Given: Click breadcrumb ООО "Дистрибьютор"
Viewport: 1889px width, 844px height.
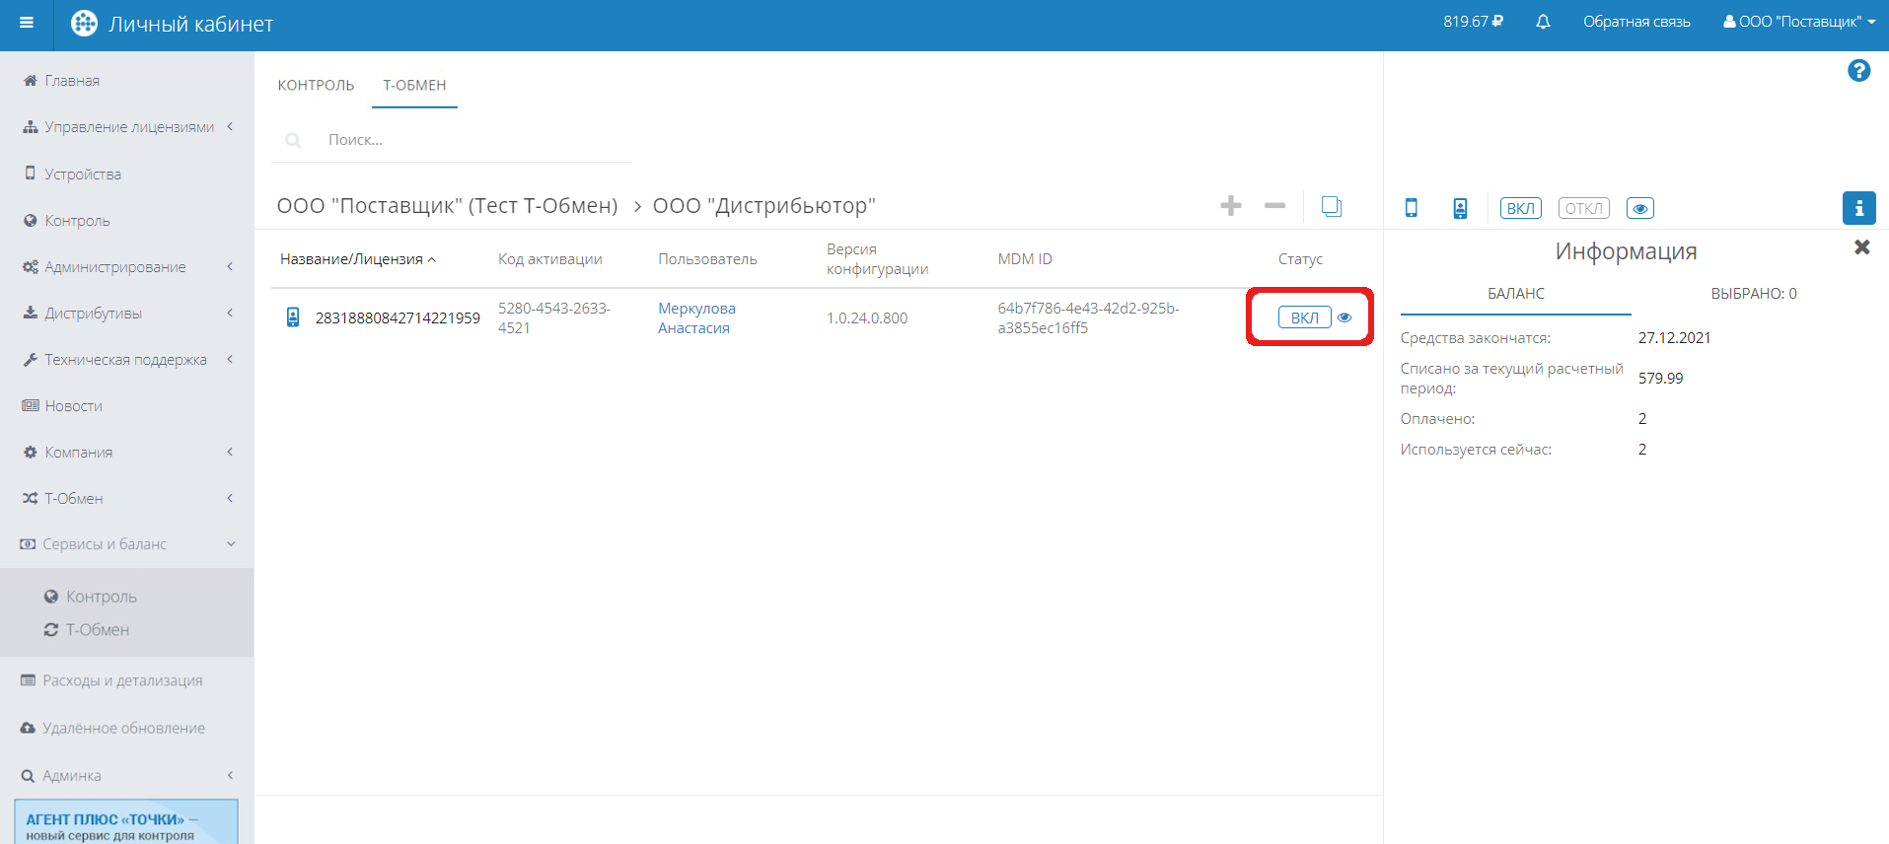Looking at the screenshot, I should tap(764, 206).
